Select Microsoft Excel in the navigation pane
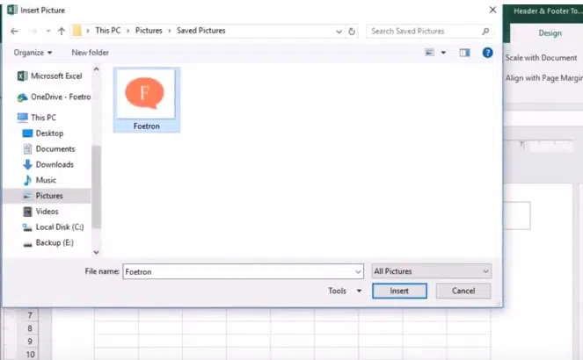 pos(50,76)
